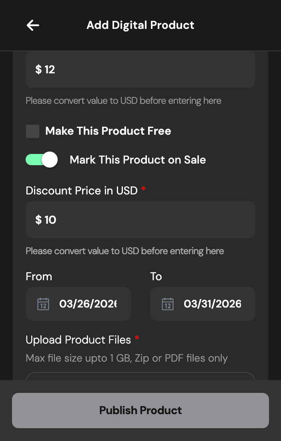Click the product price field showing $ 12
Viewport: 281px width, 441px height.
[x=140, y=70]
